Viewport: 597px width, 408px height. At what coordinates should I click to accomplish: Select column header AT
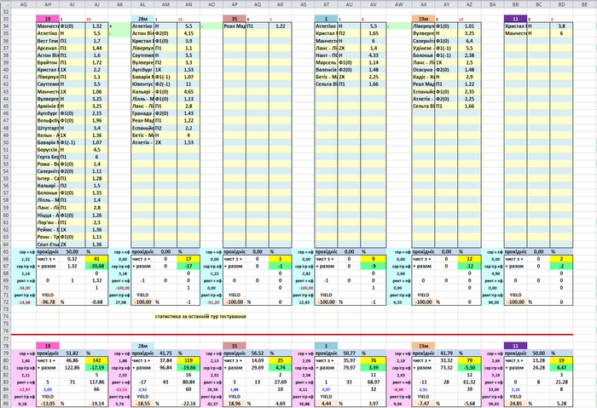pos(326,4)
